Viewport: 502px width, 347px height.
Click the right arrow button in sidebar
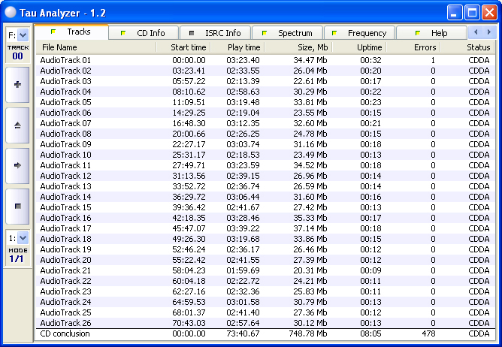coord(17,164)
